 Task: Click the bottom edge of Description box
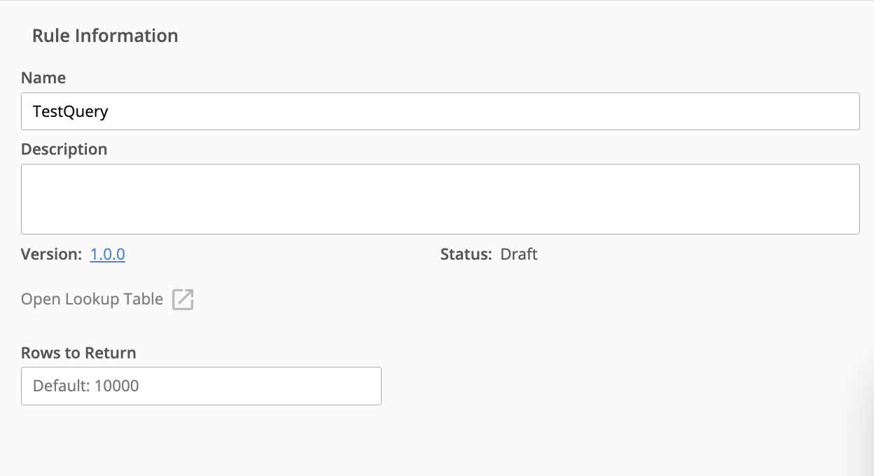click(441, 234)
